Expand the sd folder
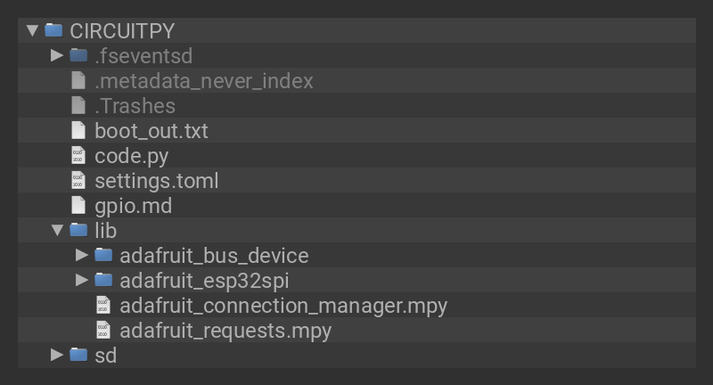 click(x=57, y=355)
